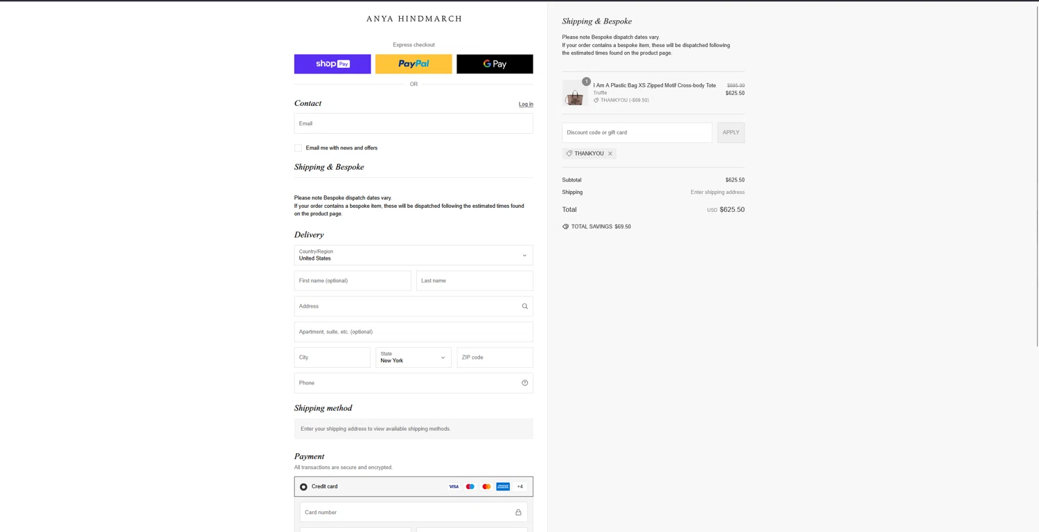The width and height of the screenshot is (1039, 532).
Task: Click the Truffe color variant text
Action: point(600,93)
